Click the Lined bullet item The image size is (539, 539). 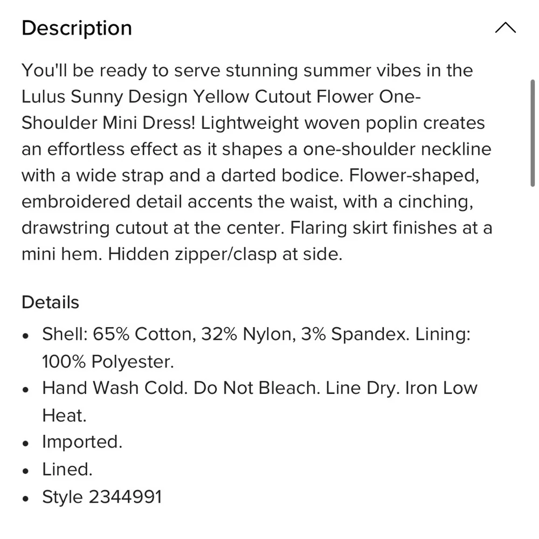point(66,469)
